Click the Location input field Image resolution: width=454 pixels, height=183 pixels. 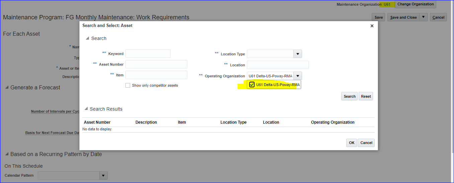tap(278, 65)
